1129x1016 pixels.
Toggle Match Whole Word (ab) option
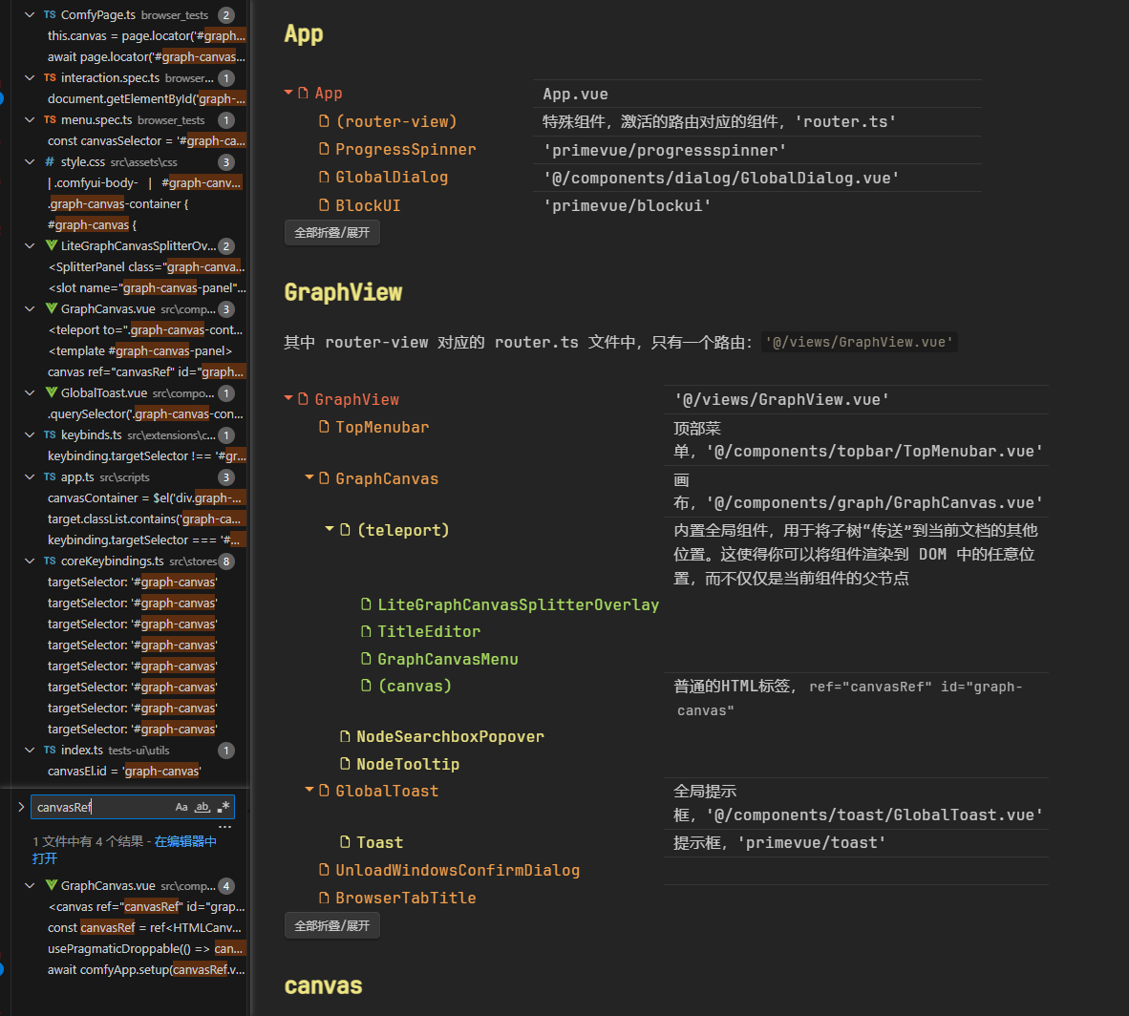(x=202, y=807)
